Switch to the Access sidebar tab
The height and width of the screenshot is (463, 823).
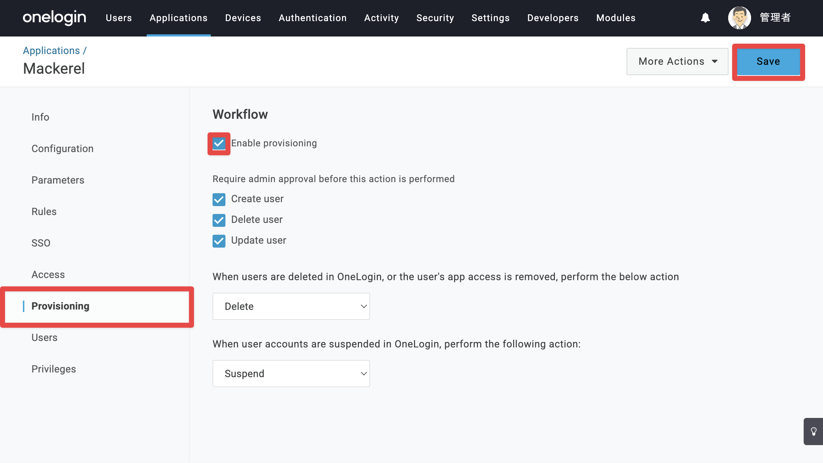pos(48,274)
